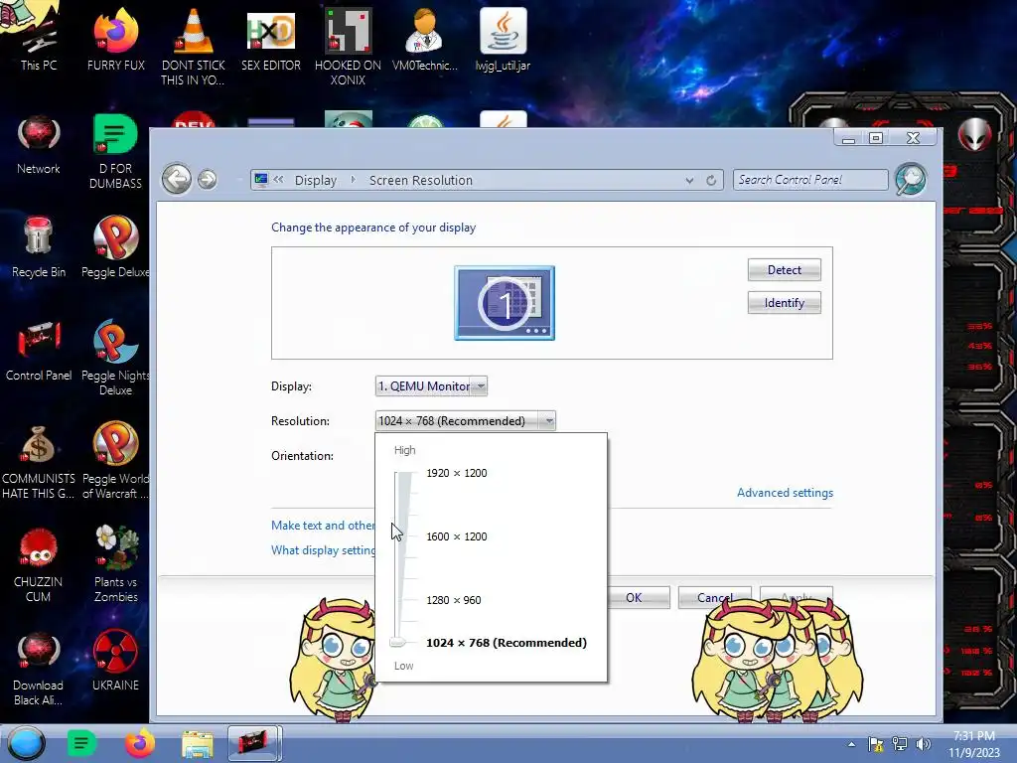This screenshot has height=763, width=1017.
Task: Click the volume speaker tray icon
Action: [x=923, y=744]
